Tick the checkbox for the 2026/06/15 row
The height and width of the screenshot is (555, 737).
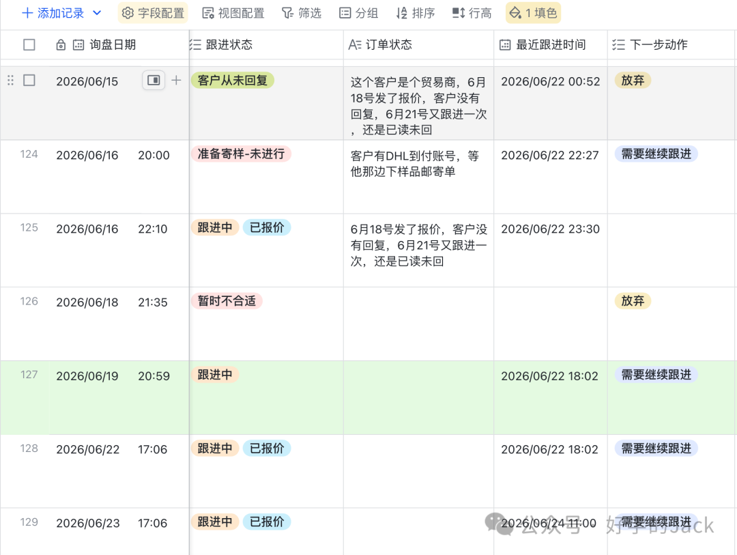click(x=29, y=81)
